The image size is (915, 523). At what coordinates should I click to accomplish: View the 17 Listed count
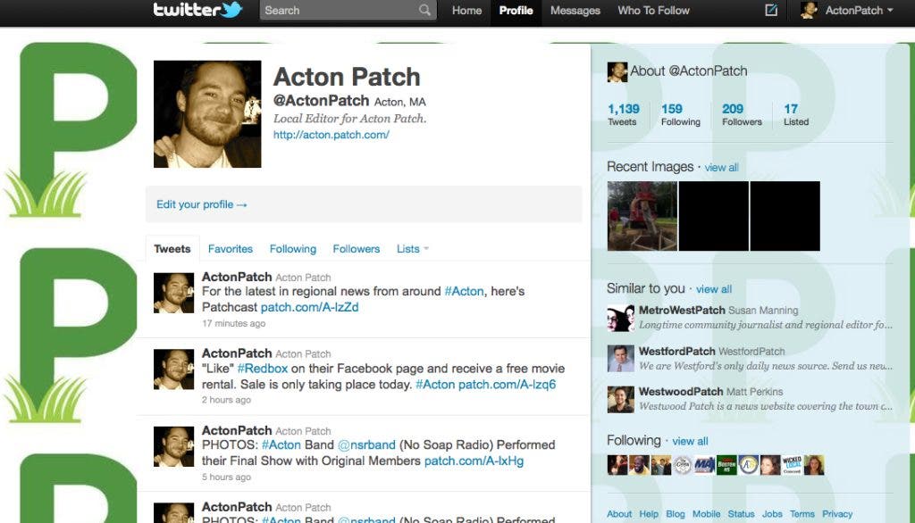click(796, 114)
